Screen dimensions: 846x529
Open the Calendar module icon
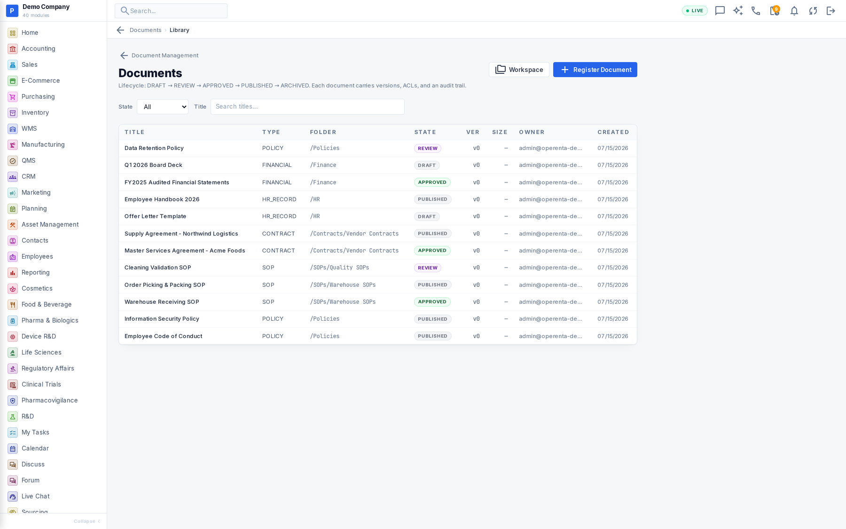pos(13,449)
